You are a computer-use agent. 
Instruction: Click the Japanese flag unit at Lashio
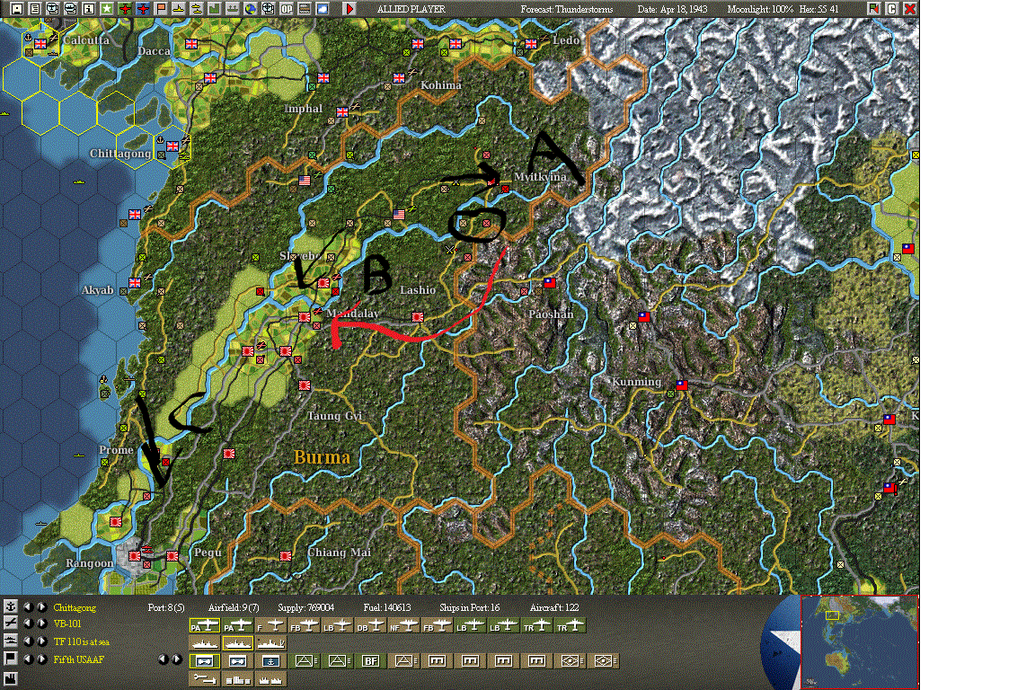(417, 317)
